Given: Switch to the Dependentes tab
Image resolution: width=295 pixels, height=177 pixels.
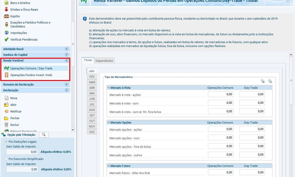Looking at the screenshot, I should coord(104,61).
